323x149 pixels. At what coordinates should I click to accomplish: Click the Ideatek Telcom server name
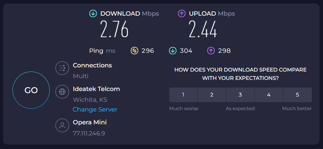click(x=96, y=89)
